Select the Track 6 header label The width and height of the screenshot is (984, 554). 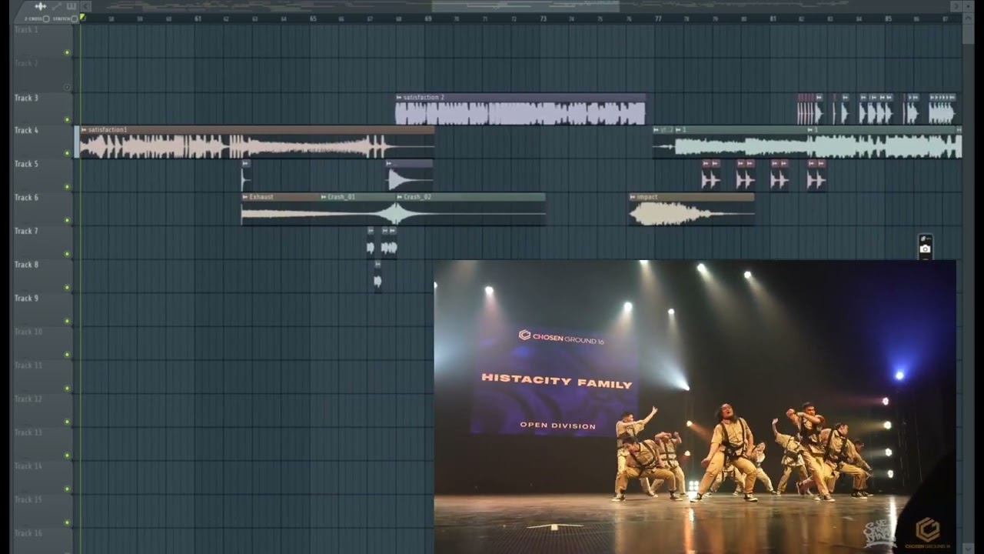tap(25, 198)
